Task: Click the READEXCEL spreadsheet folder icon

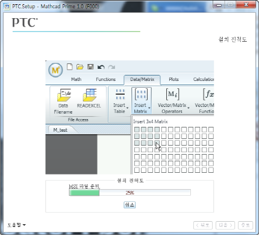Action: [90, 95]
